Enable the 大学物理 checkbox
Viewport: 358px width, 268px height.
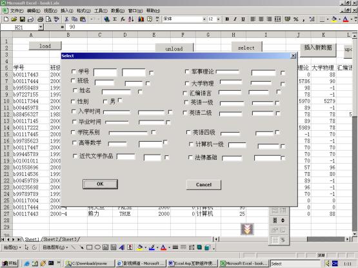(187, 83)
